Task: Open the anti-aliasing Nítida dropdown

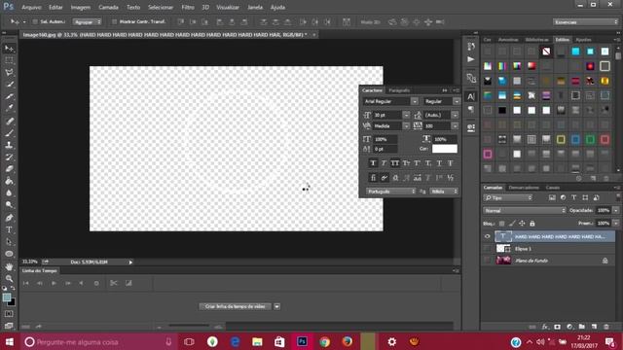Action: click(x=444, y=192)
